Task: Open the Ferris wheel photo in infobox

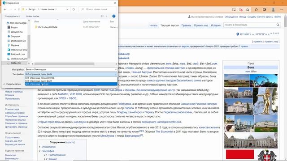Action: click(264, 80)
